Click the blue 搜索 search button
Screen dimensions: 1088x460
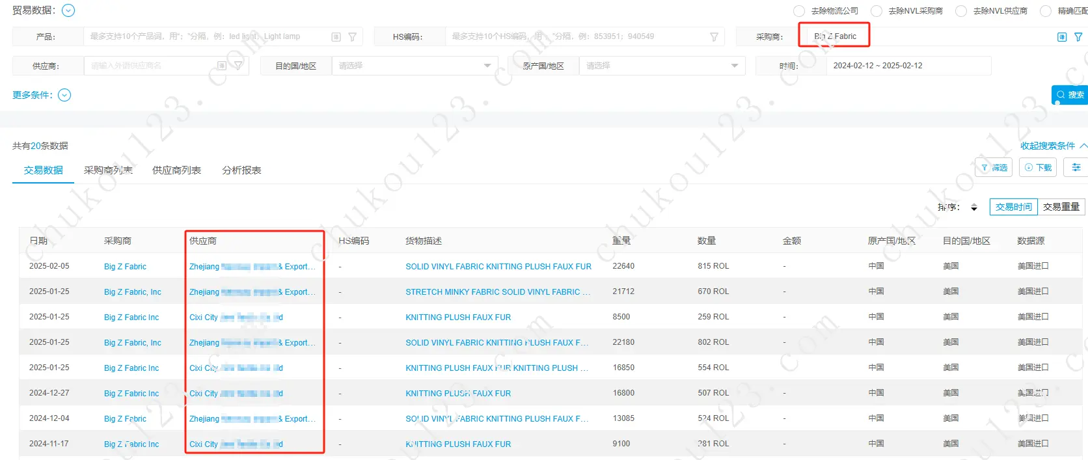(1070, 95)
